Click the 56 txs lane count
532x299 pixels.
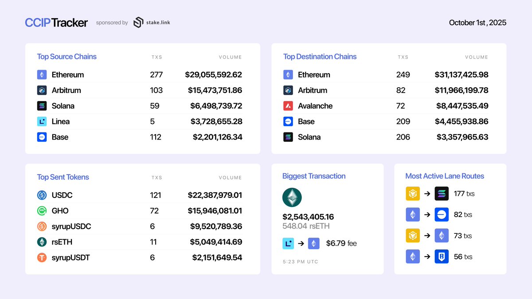pyautogui.click(x=463, y=256)
